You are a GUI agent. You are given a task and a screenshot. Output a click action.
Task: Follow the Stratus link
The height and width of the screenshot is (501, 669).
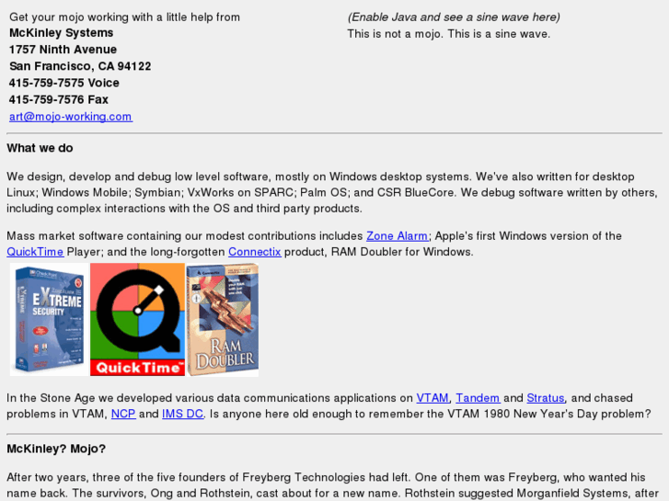546,398
